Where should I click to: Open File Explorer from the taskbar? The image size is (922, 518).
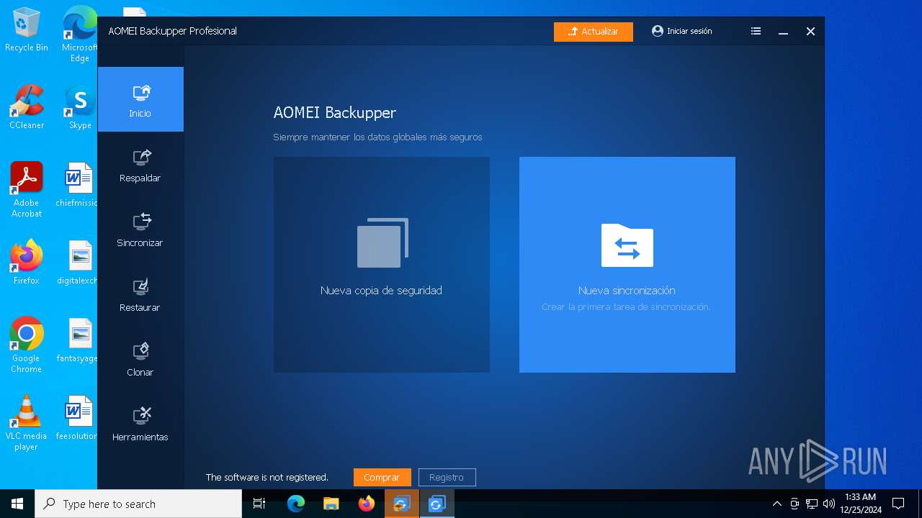[x=331, y=504]
